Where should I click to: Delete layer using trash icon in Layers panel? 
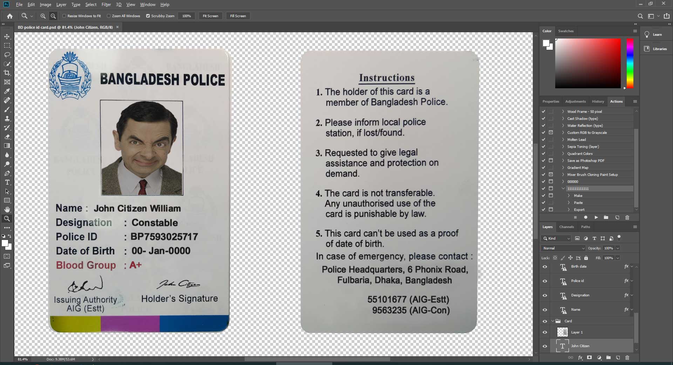(x=627, y=358)
